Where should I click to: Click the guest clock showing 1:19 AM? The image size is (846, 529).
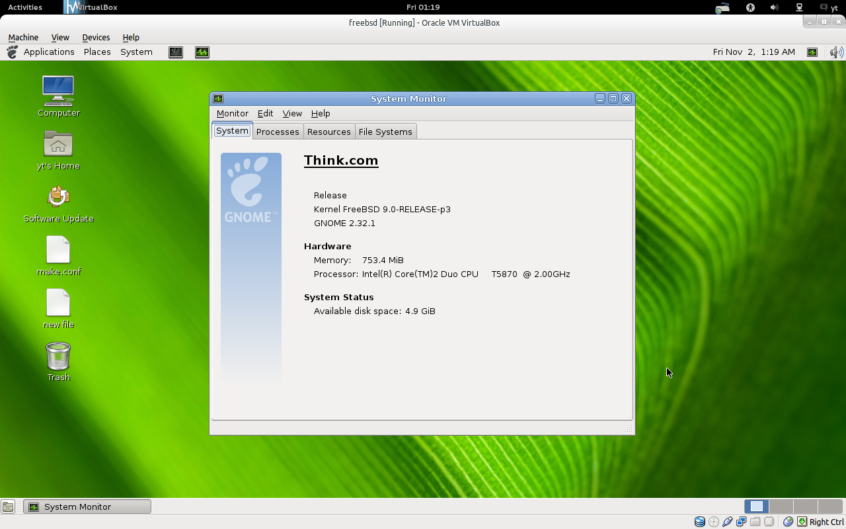tap(754, 52)
